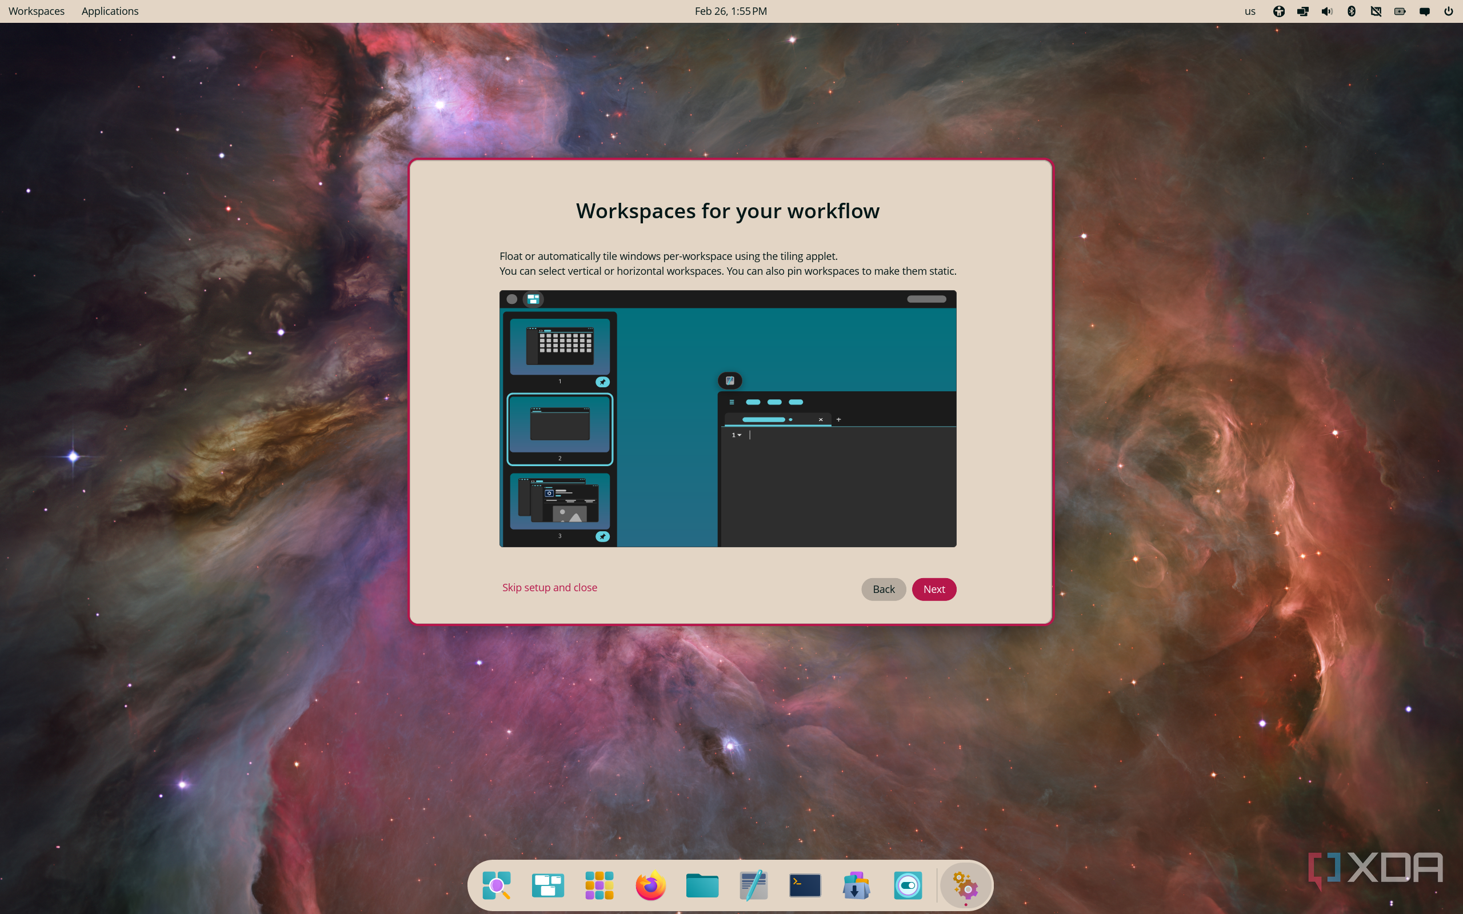Open the power session menu
This screenshot has width=1463, height=914.
(1449, 11)
